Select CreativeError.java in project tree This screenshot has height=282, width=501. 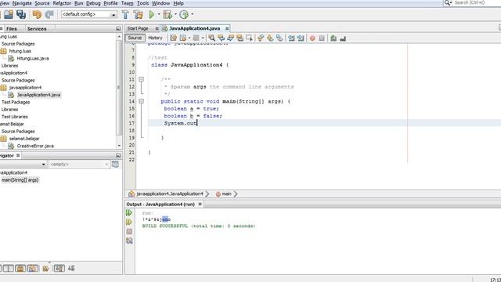35,146
